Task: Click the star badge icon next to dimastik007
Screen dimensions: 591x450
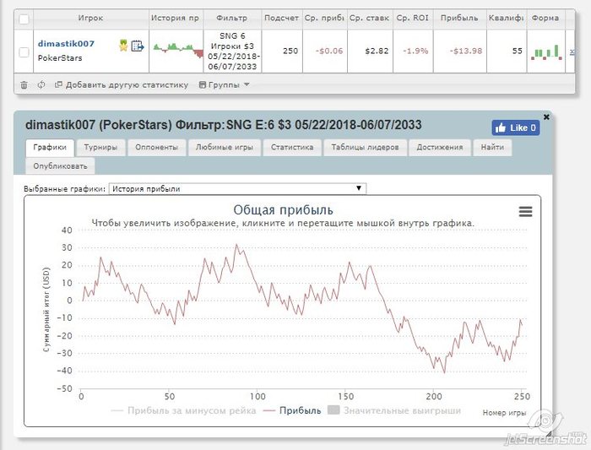Action: point(123,46)
